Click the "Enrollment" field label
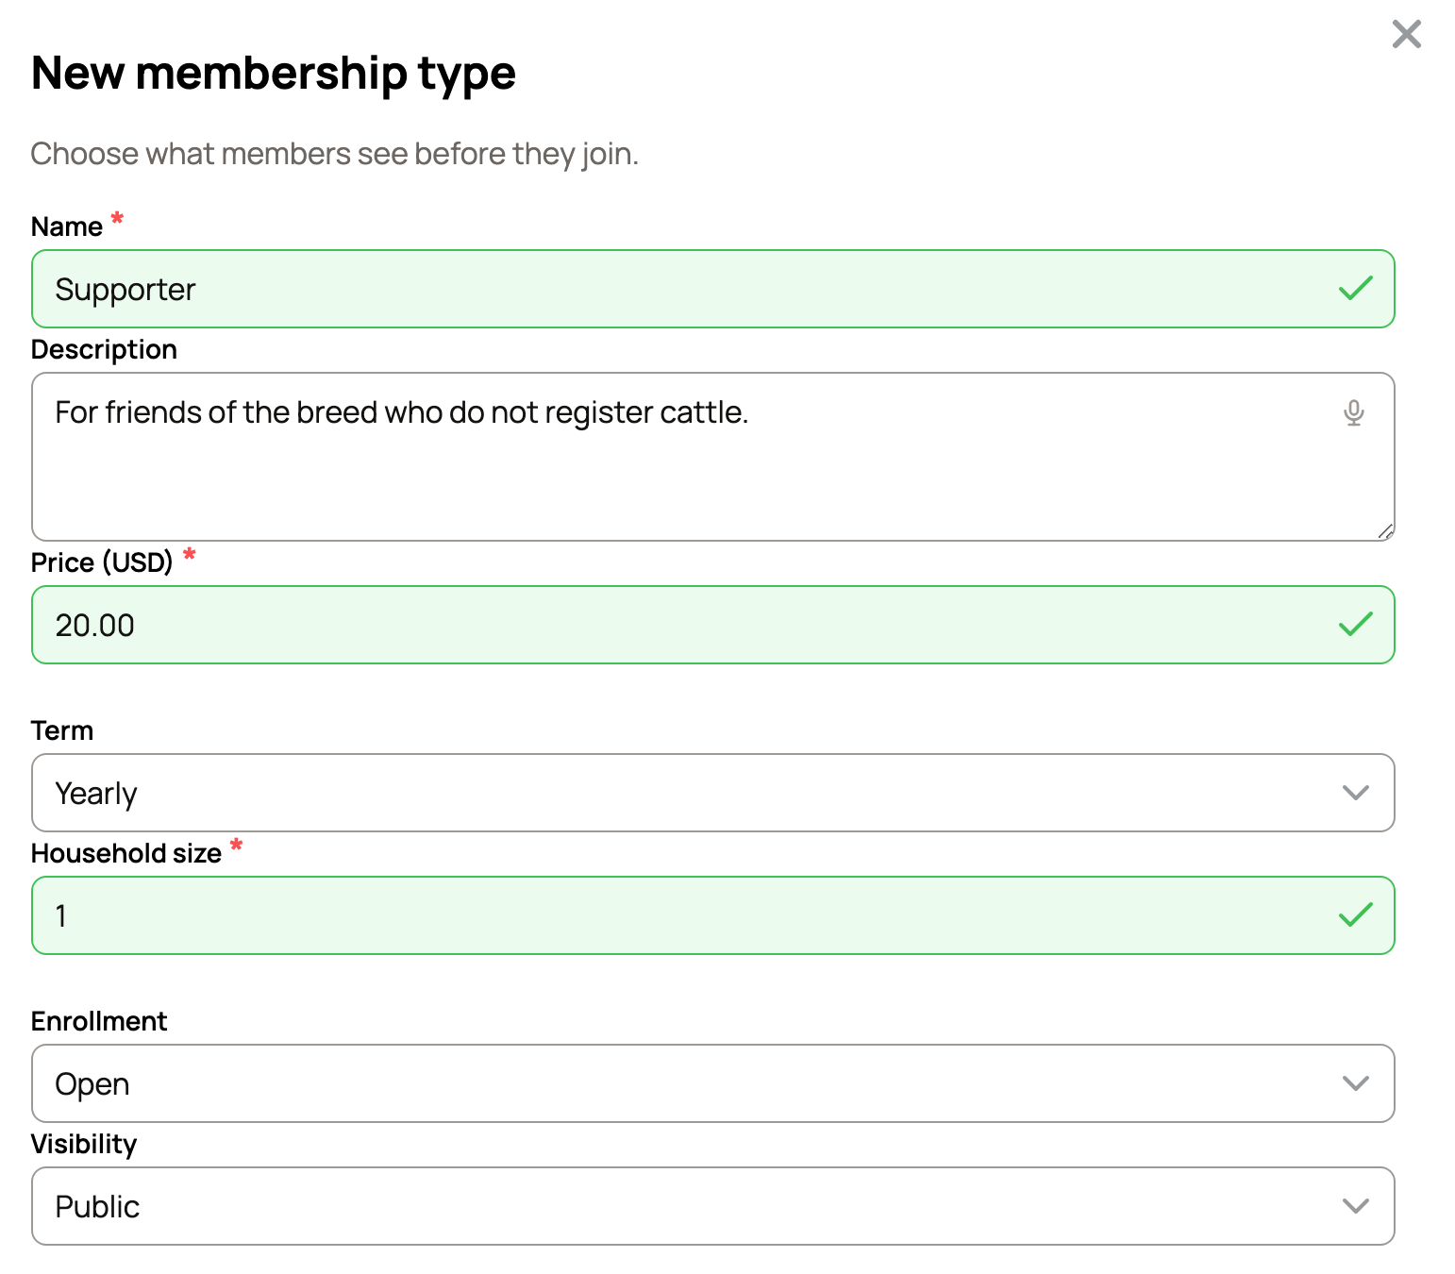Screen dimensions: 1455x1274 (99, 1021)
